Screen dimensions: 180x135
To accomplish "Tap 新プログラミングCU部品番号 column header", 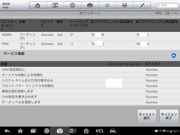I will pyautogui.click(x=157, y=22).
